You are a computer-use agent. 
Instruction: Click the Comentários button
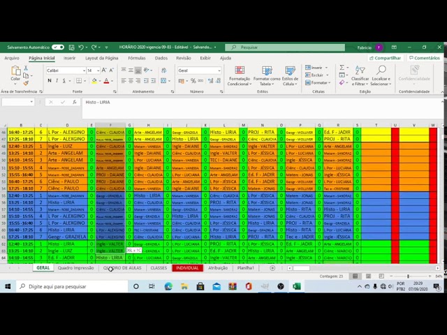(425, 58)
